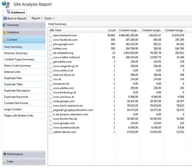Click the Summary globe icon
Viewport: 192px width, 168px height.
[x=4, y=25]
